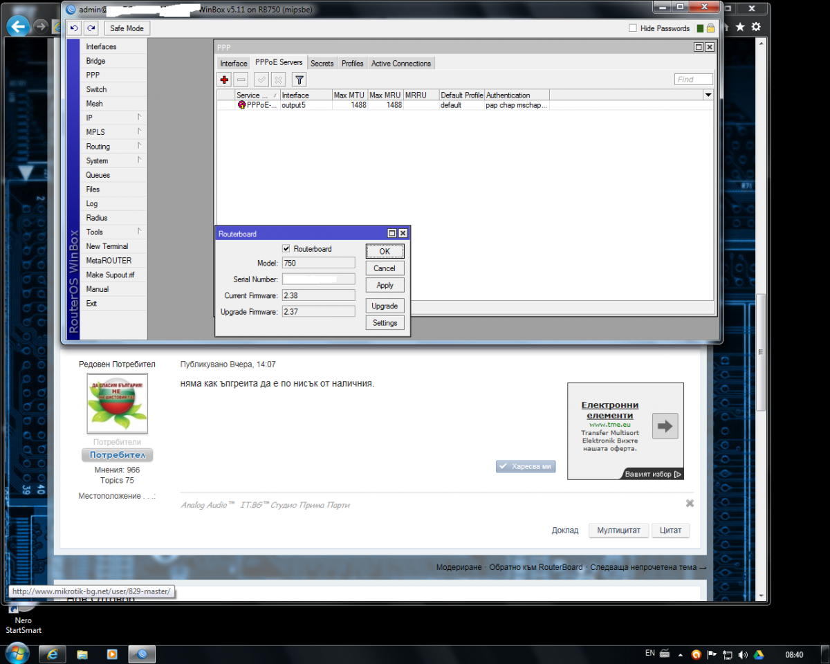Screen dimensions: 830x664
Task: Click the Цитат button
Action: click(670, 531)
